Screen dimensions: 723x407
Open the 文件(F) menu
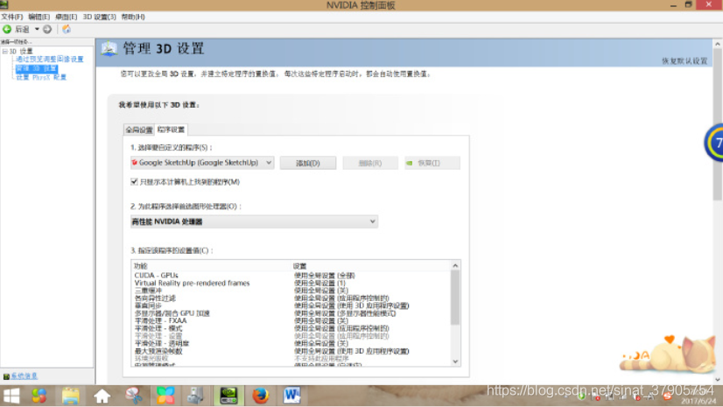(12, 17)
